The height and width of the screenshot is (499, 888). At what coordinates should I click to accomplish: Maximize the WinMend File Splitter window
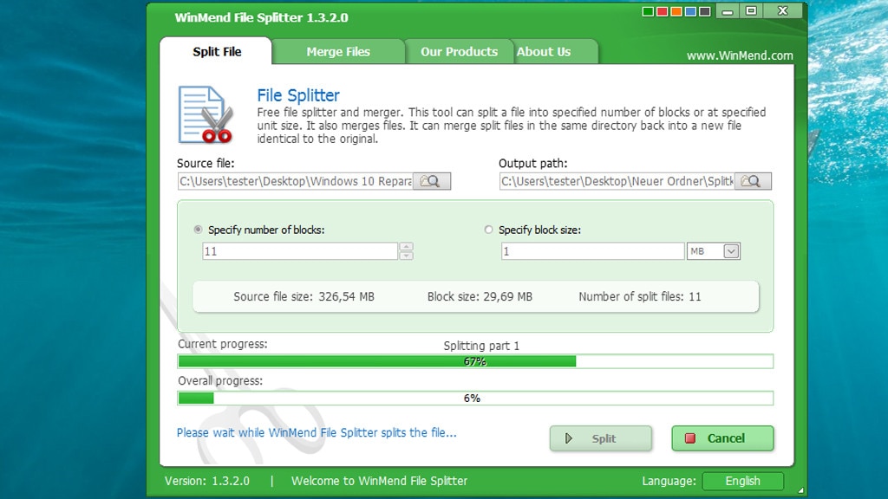tap(751, 10)
